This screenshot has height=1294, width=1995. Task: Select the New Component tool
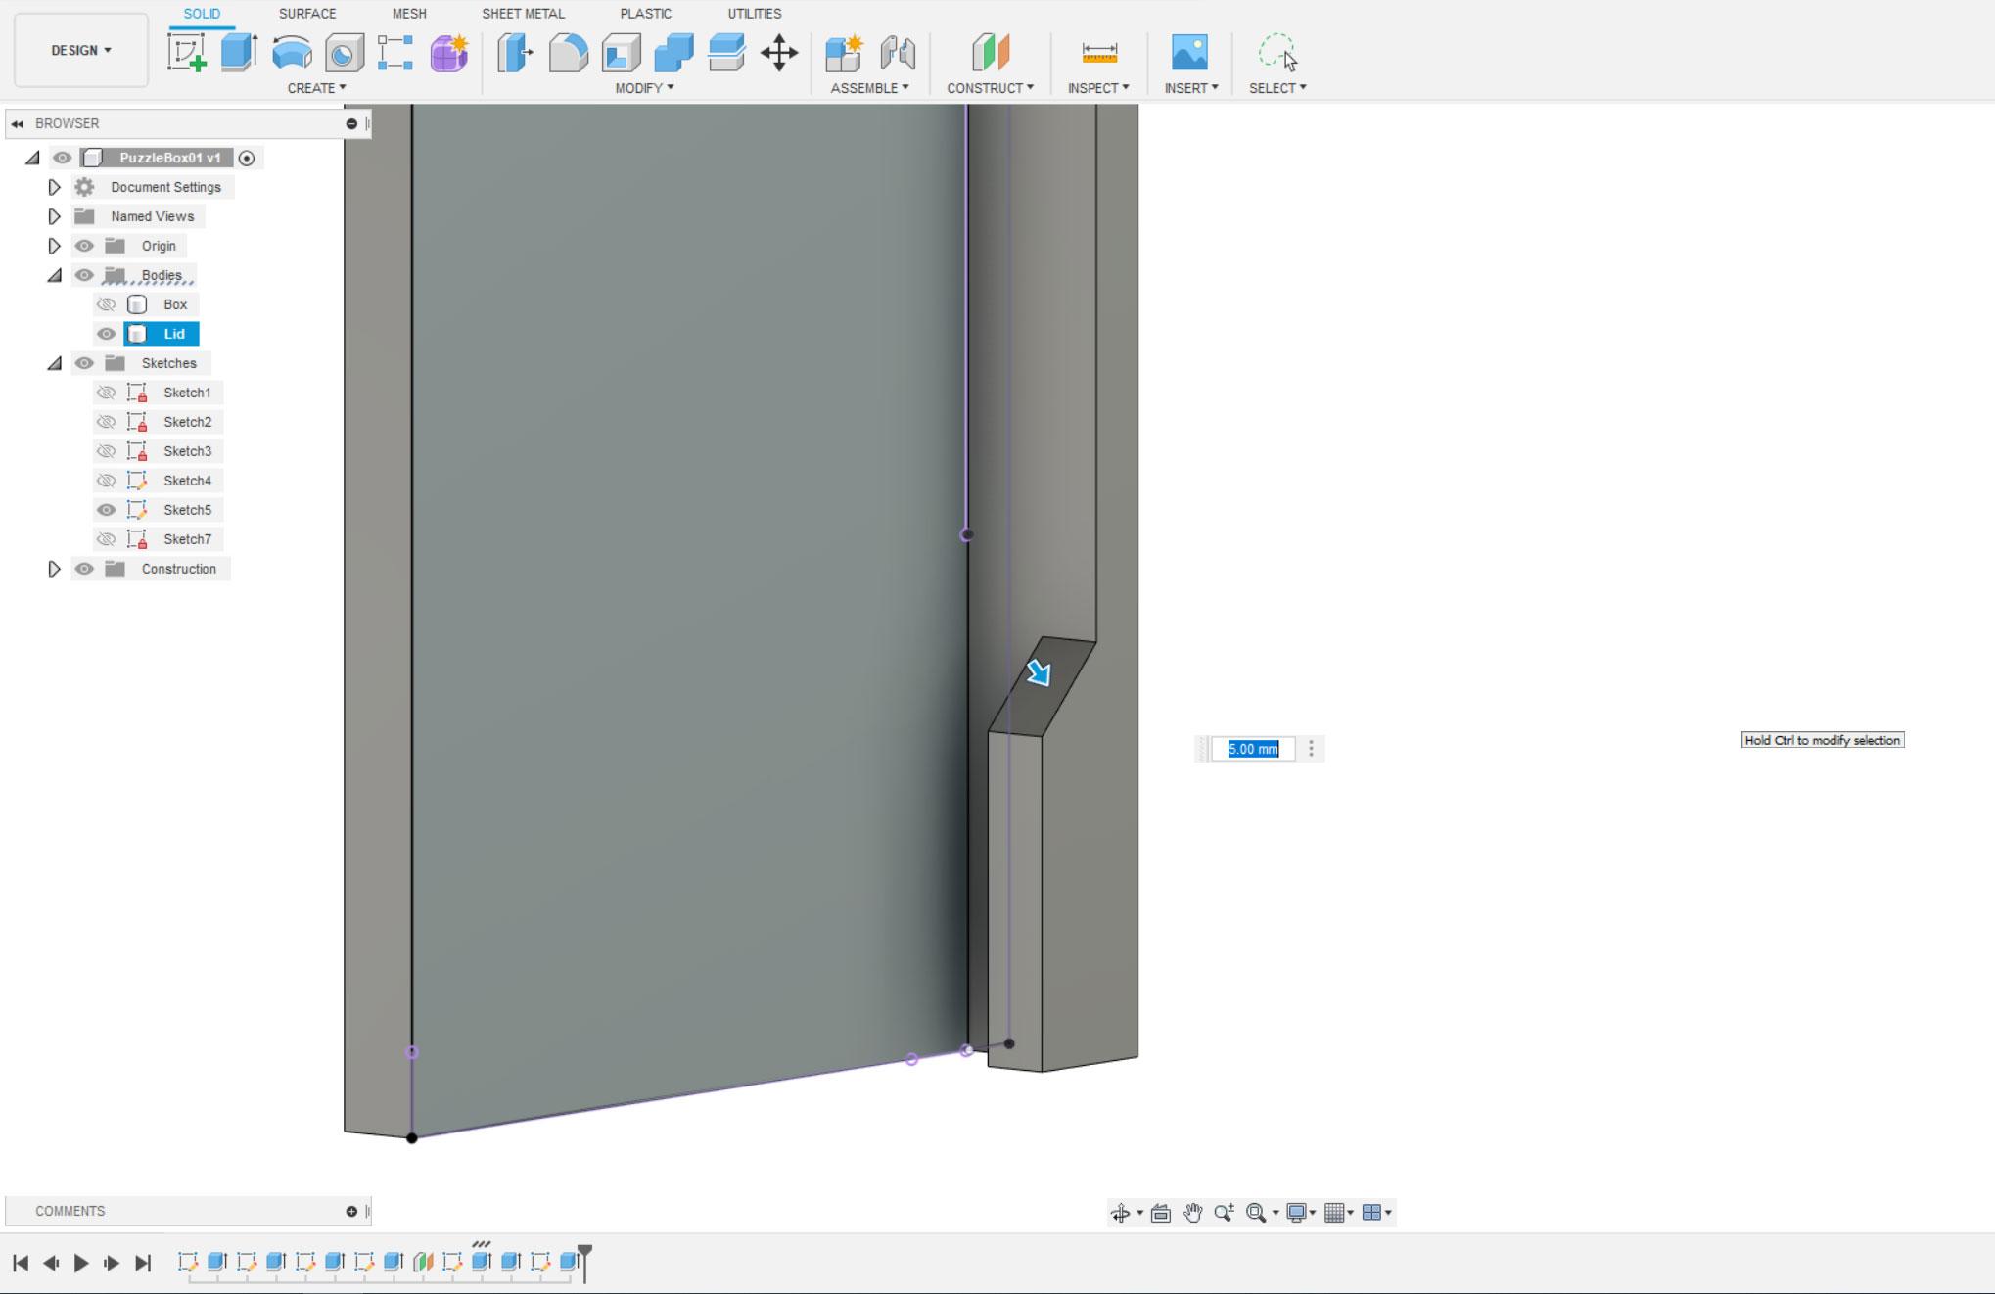coord(844,53)
